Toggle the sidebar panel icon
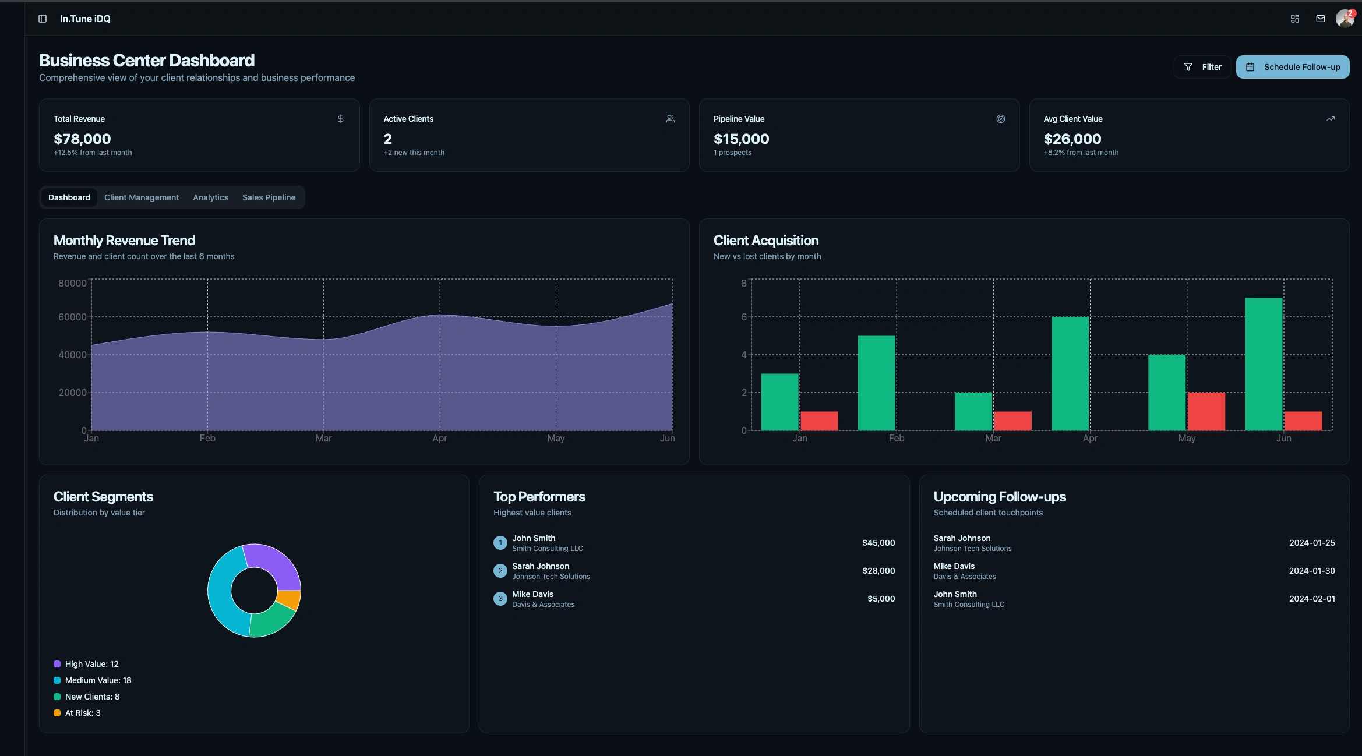 tap(43, 19)
